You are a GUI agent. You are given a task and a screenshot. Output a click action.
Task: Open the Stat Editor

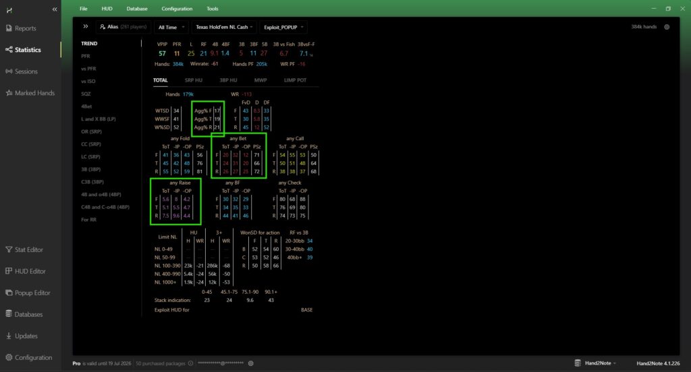click(28, 249)
